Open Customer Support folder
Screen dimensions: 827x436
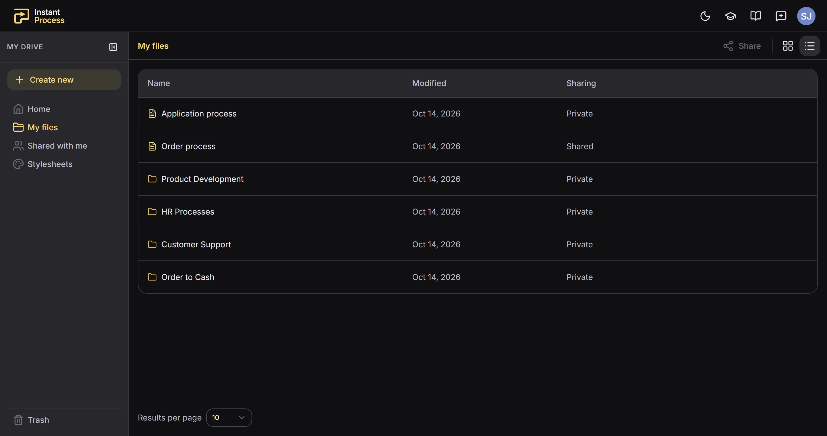click(478, 244)
